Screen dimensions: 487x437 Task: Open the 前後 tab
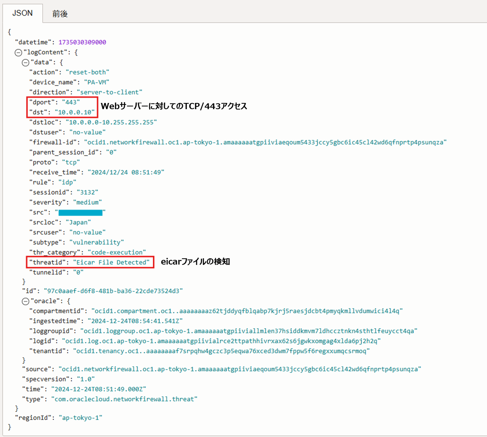click(x=60, y=14)
